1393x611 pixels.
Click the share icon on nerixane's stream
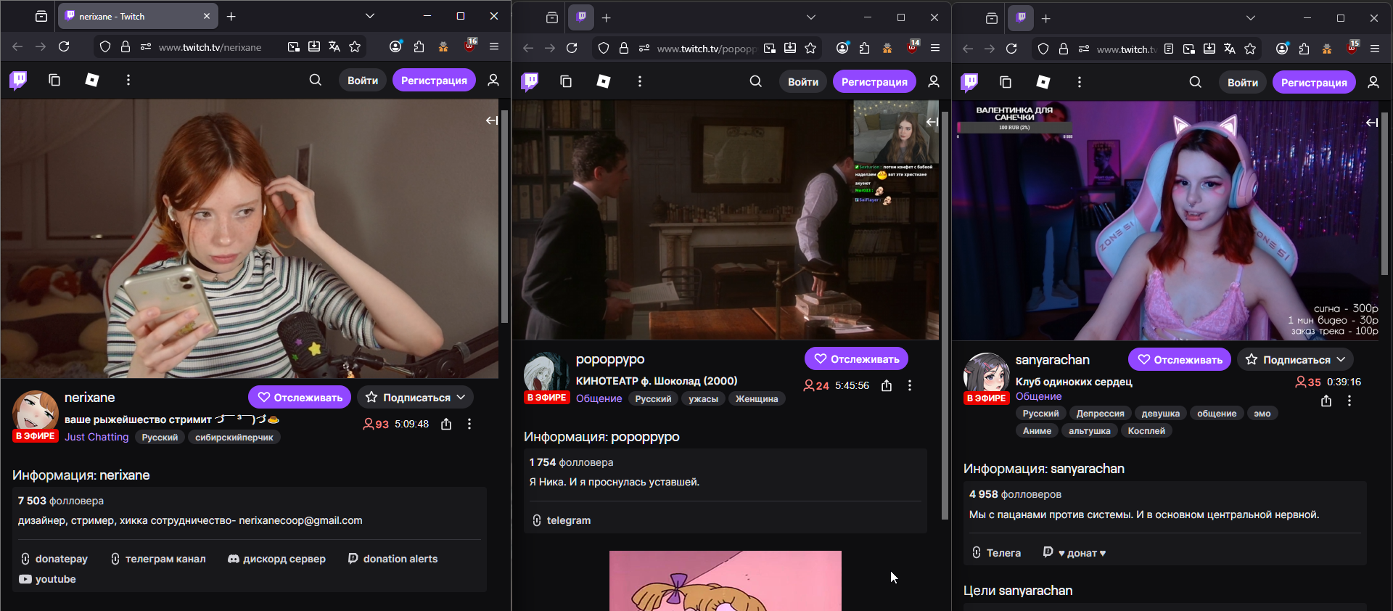tap(446, 424)
